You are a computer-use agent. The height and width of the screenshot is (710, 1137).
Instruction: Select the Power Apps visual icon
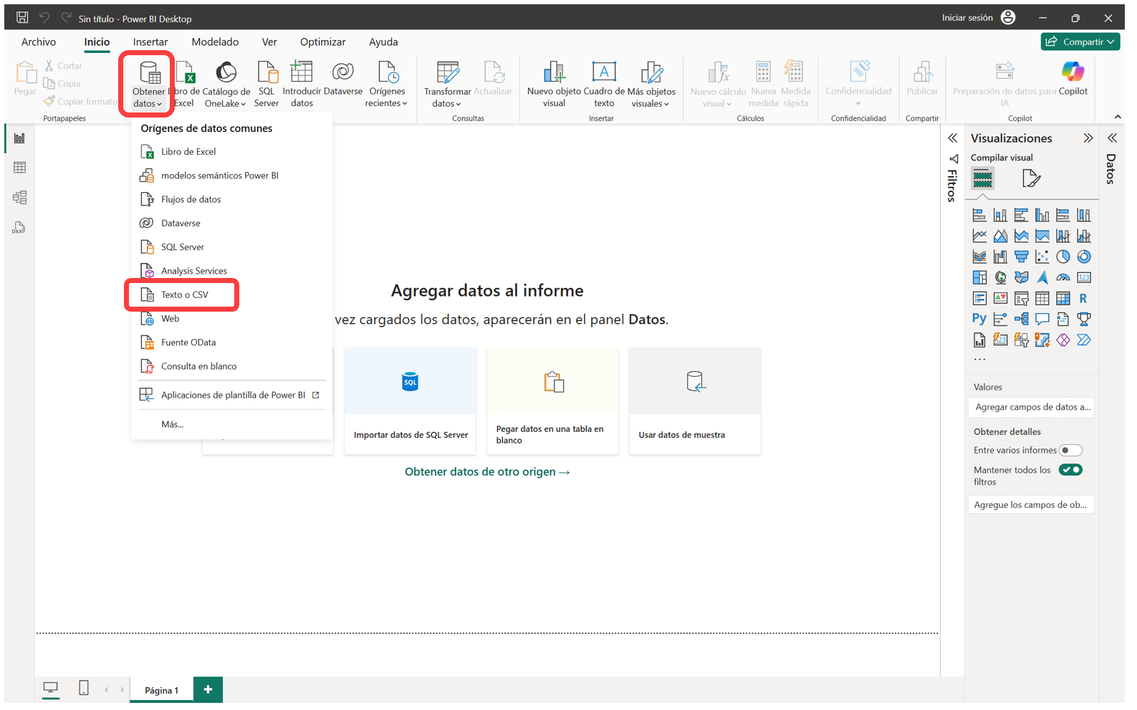tap(1062, 340)
